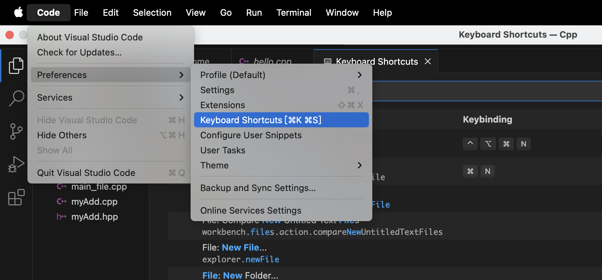Viewport: 602px width, 280px height.
Task: Choose User Tasks
Action: click(x=281, y=150)
